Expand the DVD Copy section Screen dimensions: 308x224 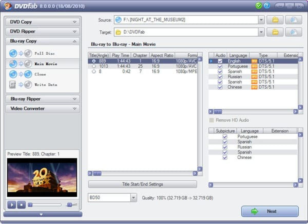42,22
